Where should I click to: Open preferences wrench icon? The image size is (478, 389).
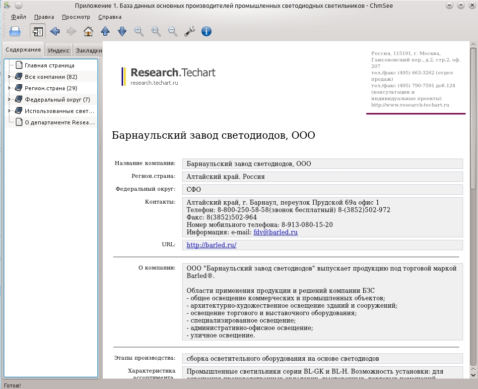pyautogui.click(x=190, y=31)
